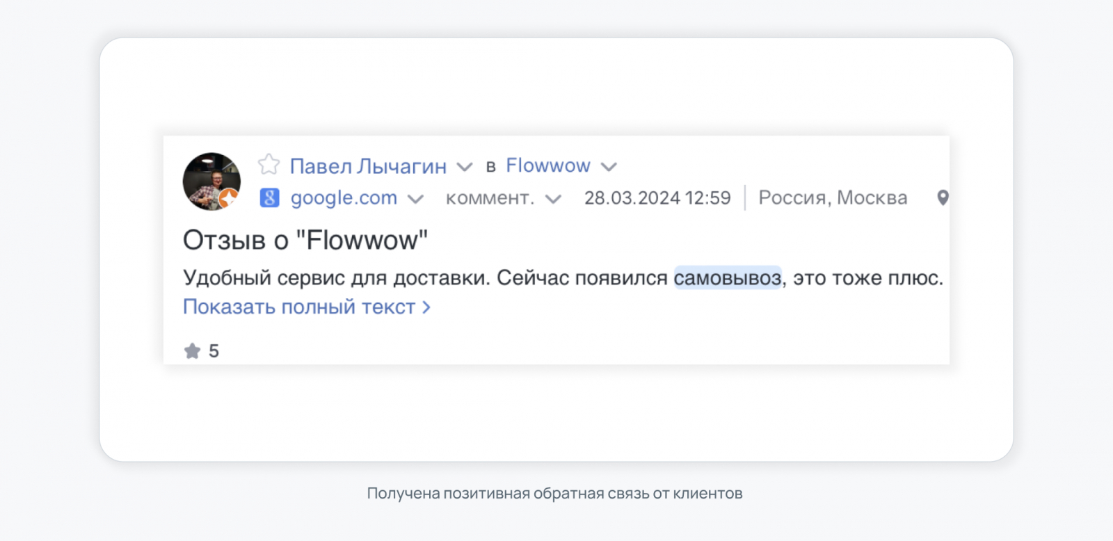Screen dimensions: 1113x541
Task: Expand the dropdown next to Павел Лычагин
Action: point(465,167)
